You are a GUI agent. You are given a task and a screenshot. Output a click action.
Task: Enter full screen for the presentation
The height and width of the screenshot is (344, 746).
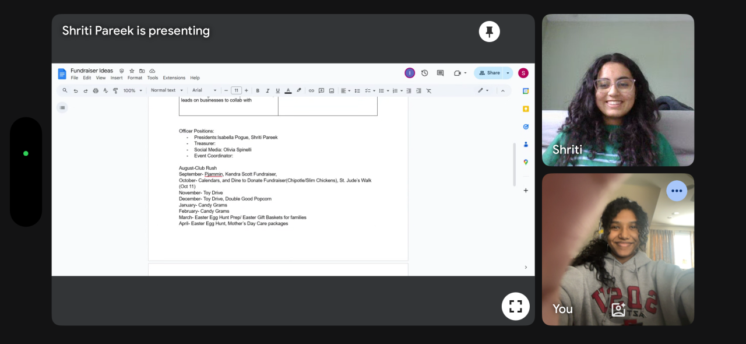(516, 306)
